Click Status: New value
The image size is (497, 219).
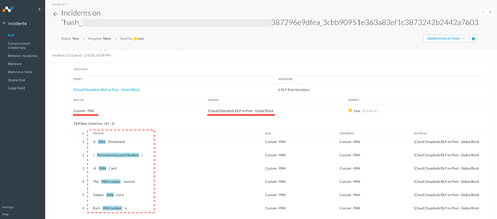click(75, 39)
